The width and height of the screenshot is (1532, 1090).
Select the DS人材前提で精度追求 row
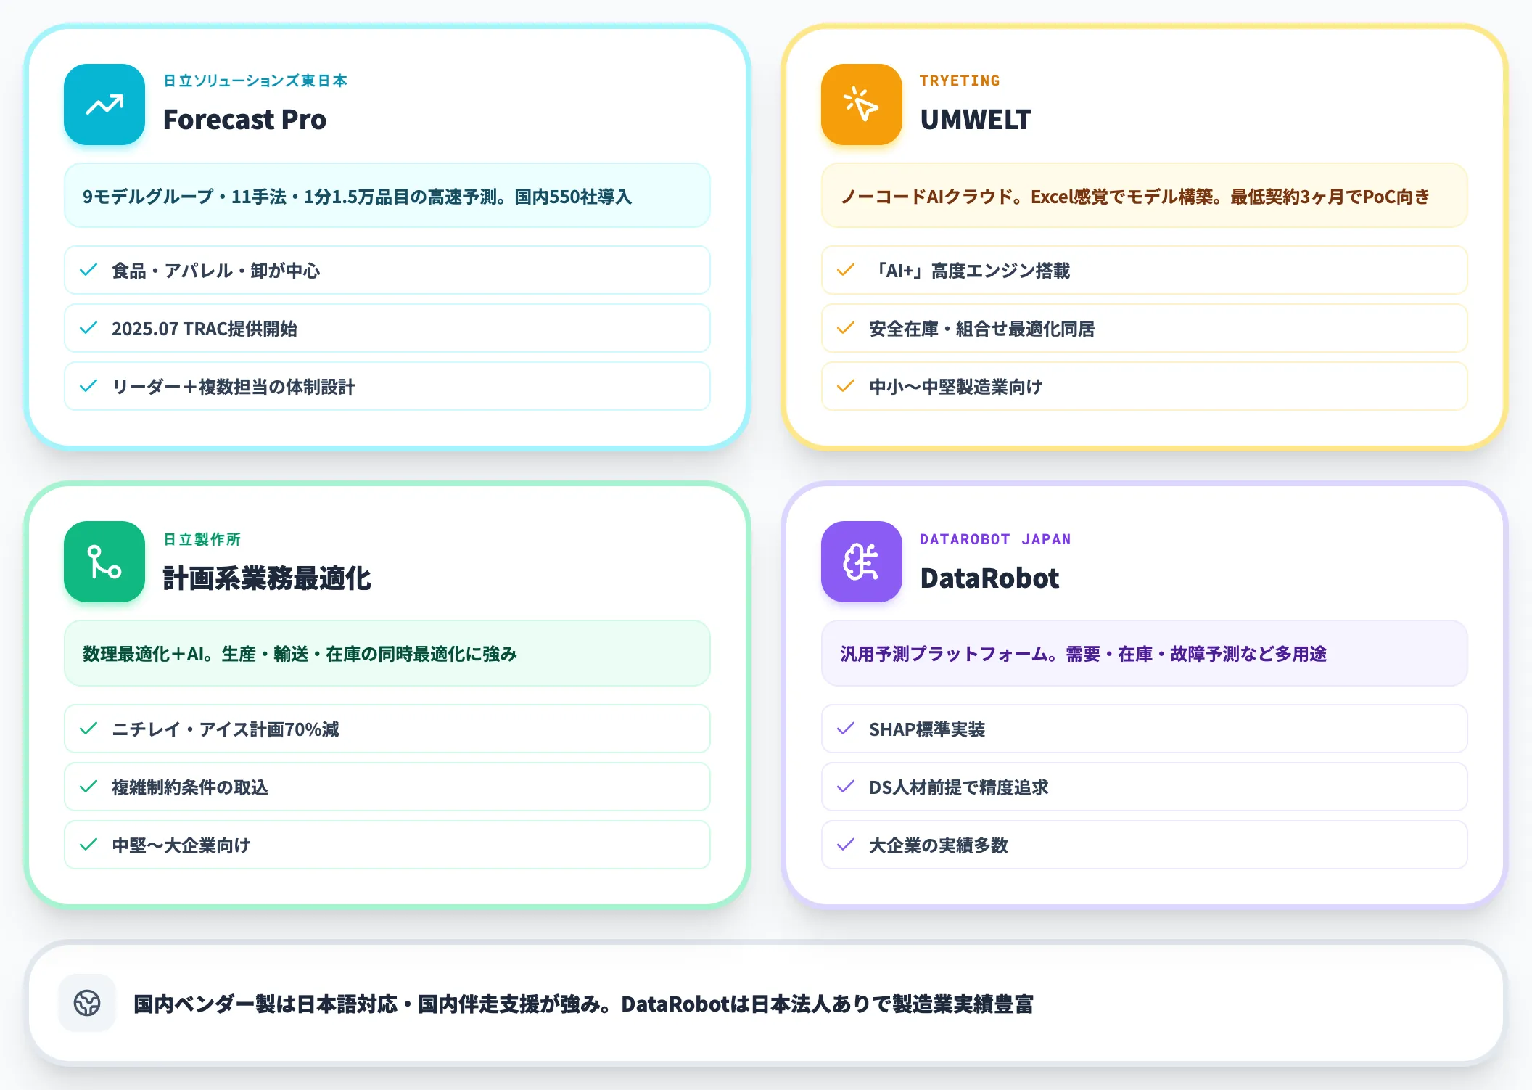(1144, 787)
